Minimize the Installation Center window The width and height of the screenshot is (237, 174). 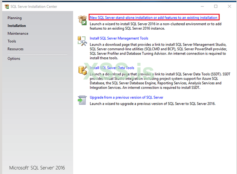202,7
